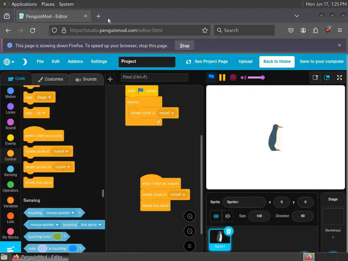Click Stop in the slowdown notification
348x261 pixels.
185,46
